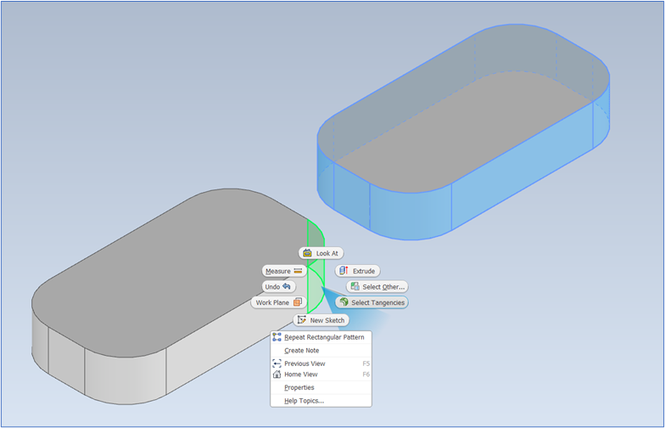
Task: Choose Repeat Rectangular Pattern
Action: 321,337
